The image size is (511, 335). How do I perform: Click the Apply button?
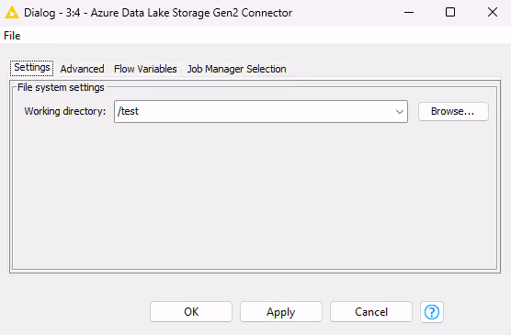(x=281, y=312)
